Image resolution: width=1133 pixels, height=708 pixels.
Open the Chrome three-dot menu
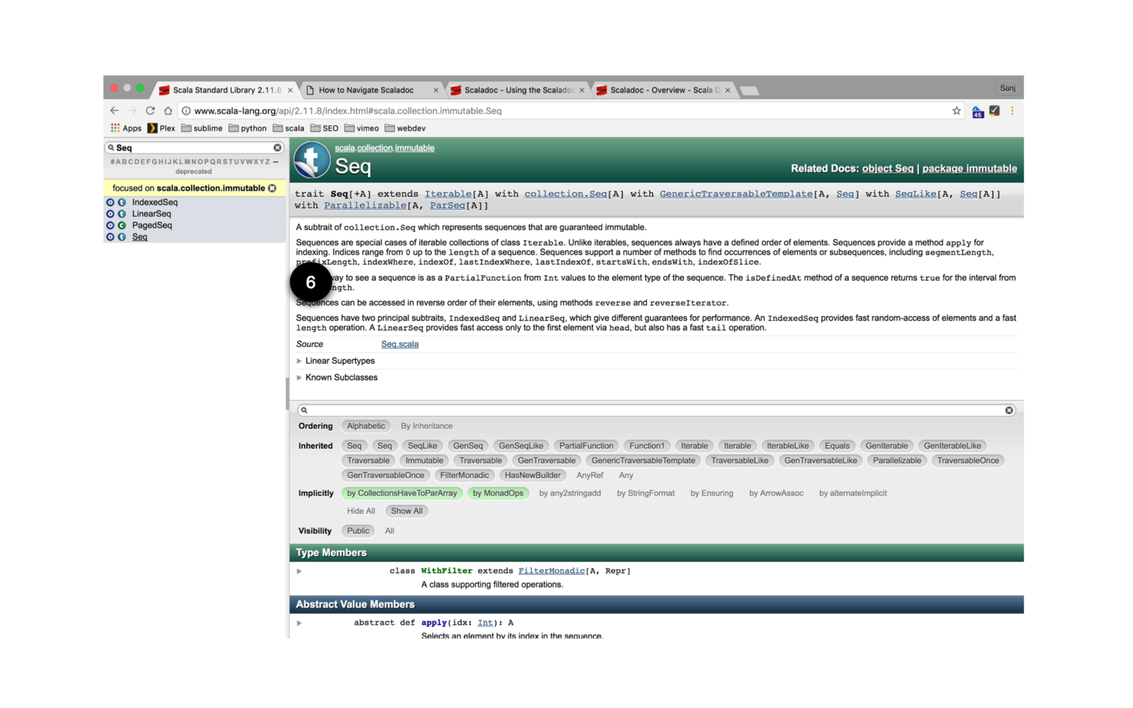click(x=1013, y=110)
